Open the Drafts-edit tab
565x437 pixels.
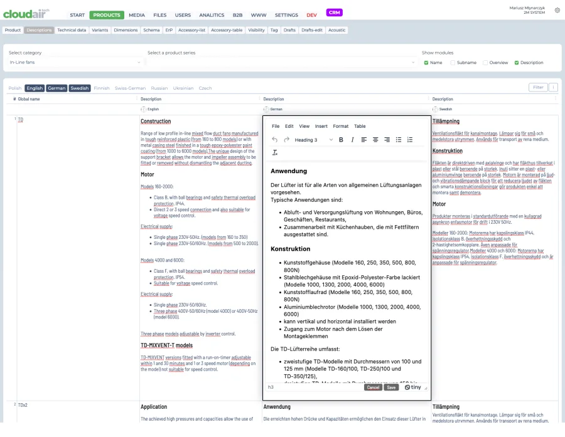[x=311, y=30]
